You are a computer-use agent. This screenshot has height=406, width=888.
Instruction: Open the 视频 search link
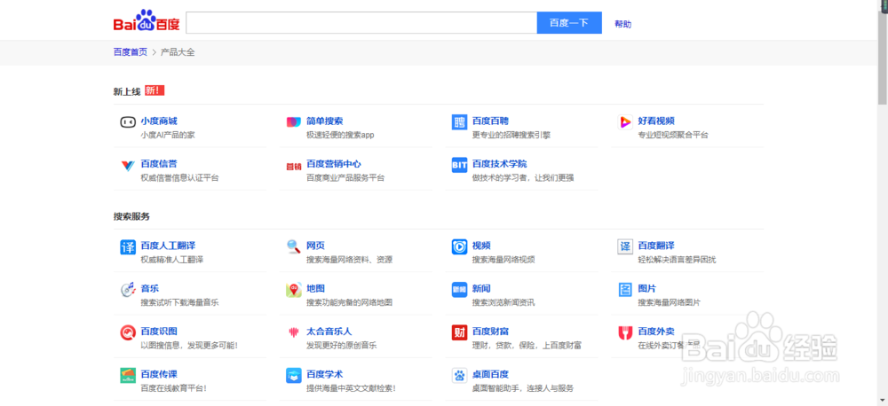click(481, 246)
